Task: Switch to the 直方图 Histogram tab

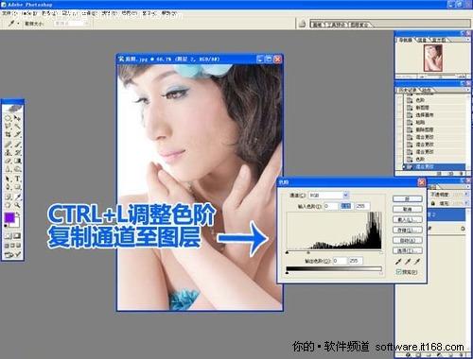Action: 439,40
